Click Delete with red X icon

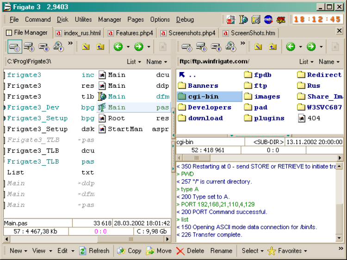(190, 251)
